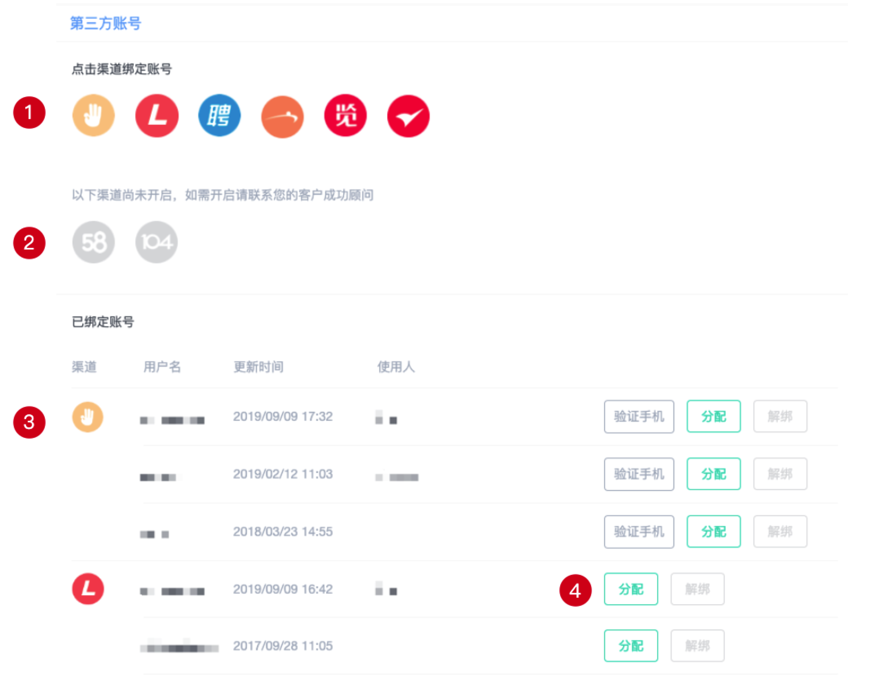Image resolution: width=883 pixels, height=676 pixels.
Task: Click 分配 for the 2019/02/12 11:03 row
Action: click(x=713, y=474)
